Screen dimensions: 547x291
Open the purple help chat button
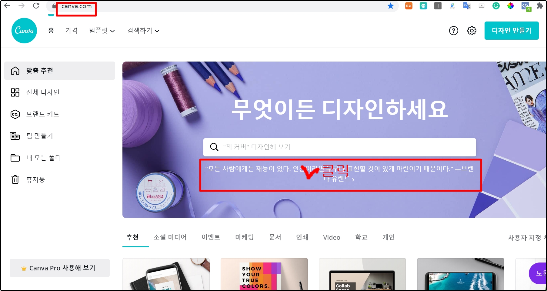(538, 273)
